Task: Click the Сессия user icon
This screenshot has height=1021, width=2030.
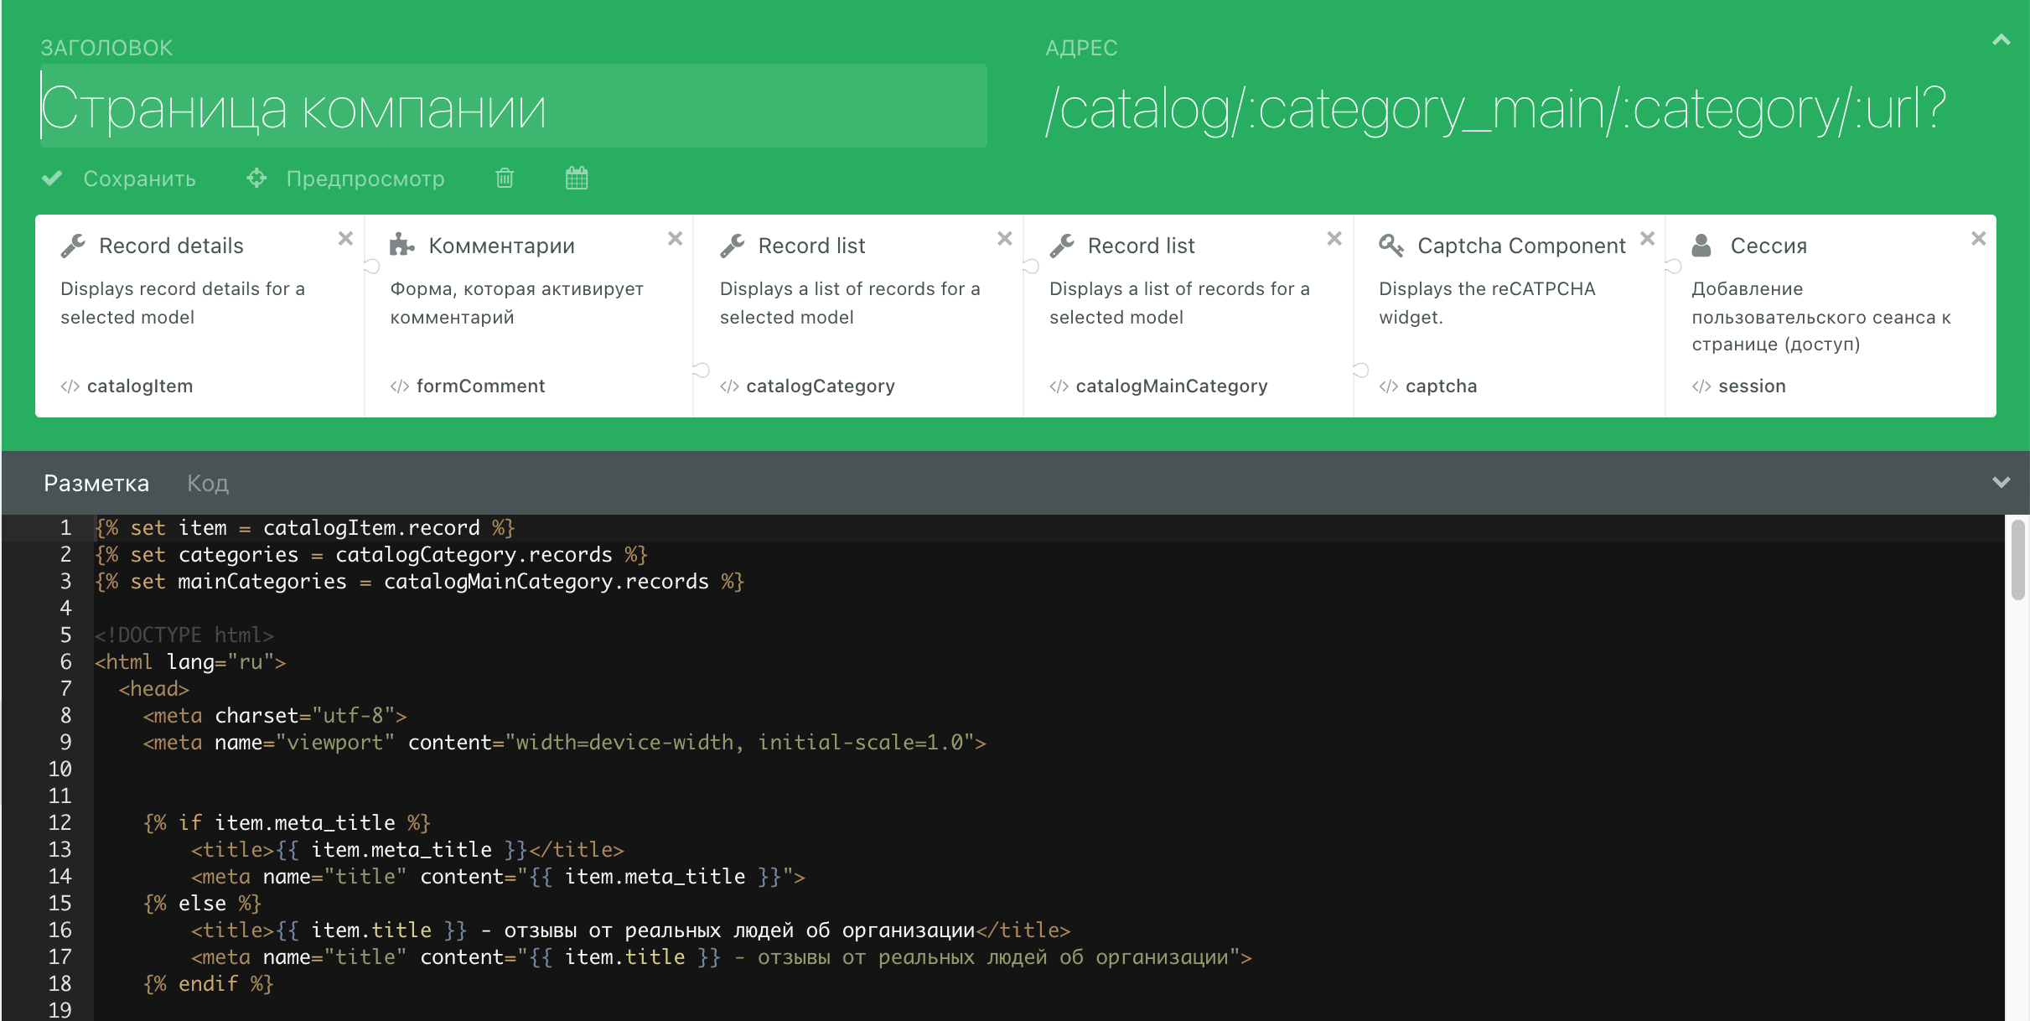Action: point(1701,246)
